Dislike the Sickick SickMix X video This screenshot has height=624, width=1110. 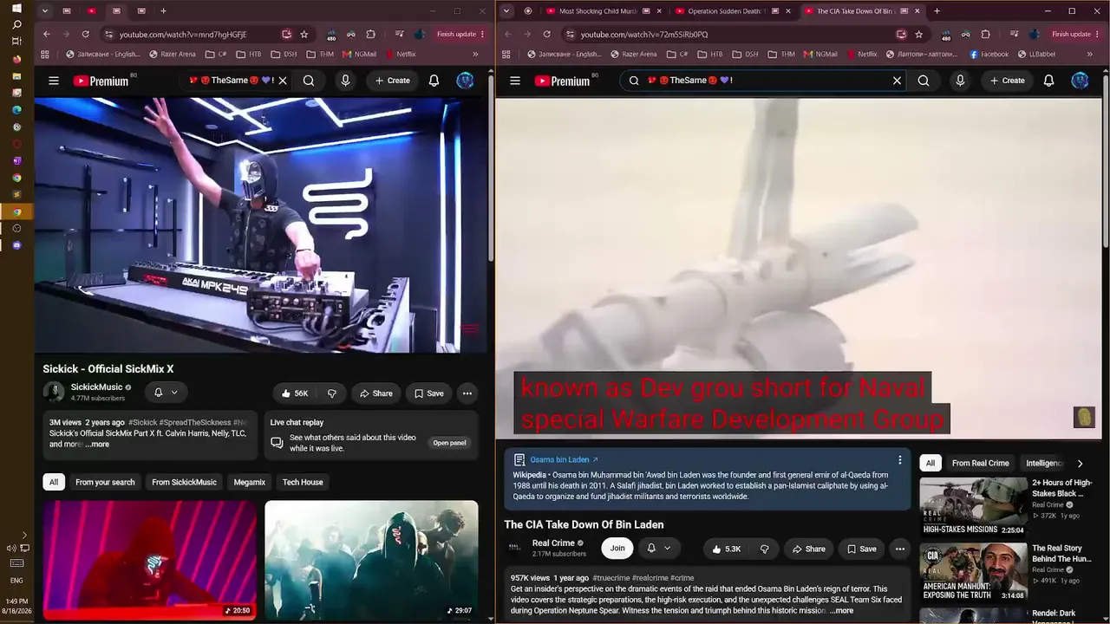(x=331, y=393)
